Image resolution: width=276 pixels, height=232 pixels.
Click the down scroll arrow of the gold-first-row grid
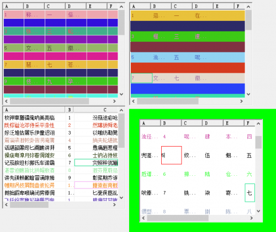click(x=248, y=94)
